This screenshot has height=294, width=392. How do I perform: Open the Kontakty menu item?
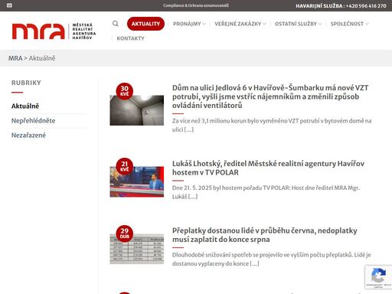click(130, 38)
